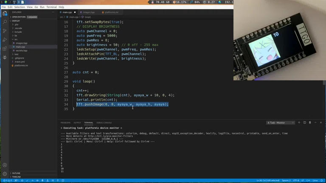Click Spaces: 2 indentation setting
The image size is (326, 183).
point(286,180)
